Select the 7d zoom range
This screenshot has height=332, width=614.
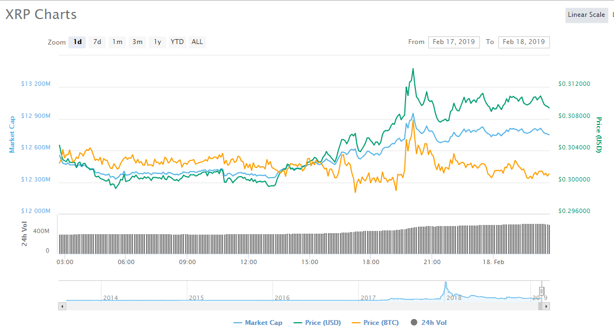(97, 42)
